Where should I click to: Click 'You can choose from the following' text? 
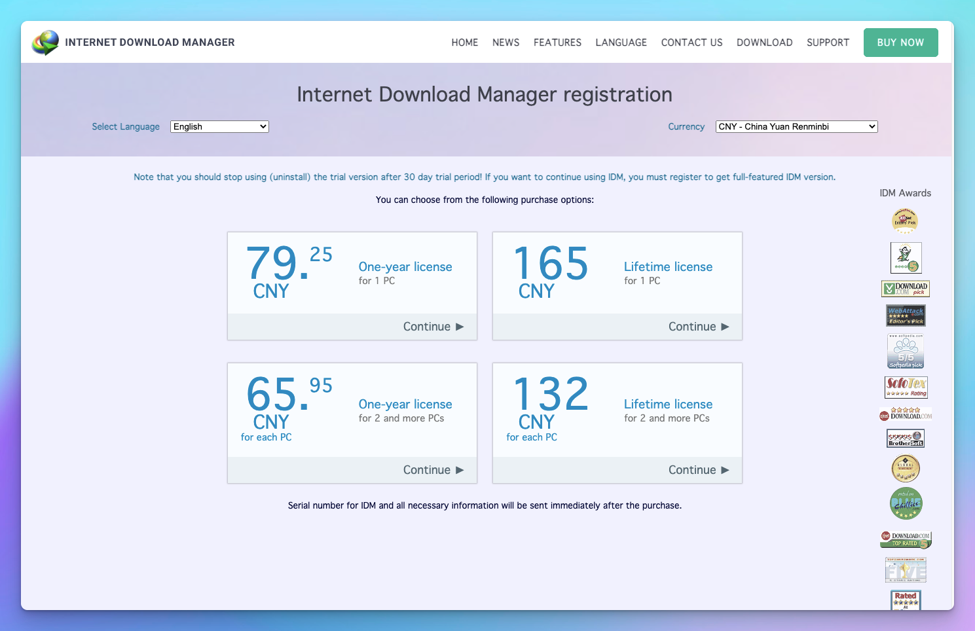tap(485, 200)
